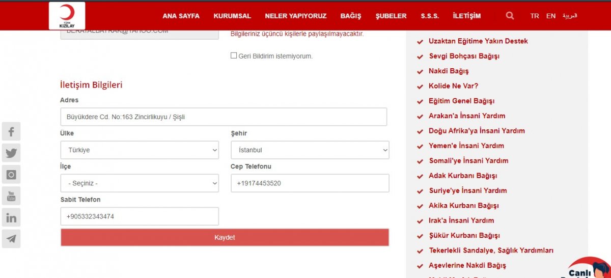Open the ŞUBELER menu item
611x278 pixels.
tap(391, 16)
